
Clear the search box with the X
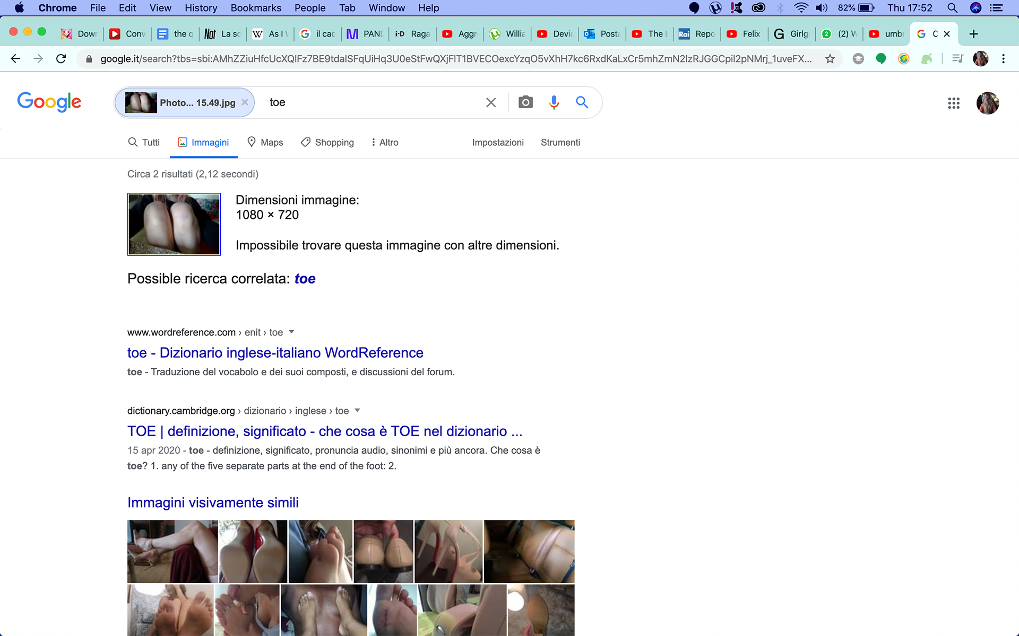[491, 102]
